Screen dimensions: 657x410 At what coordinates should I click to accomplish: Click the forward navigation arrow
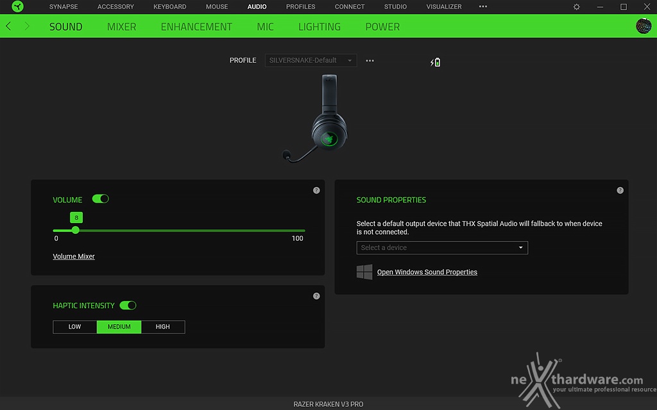pyautogui.click(x=27, y=26)
